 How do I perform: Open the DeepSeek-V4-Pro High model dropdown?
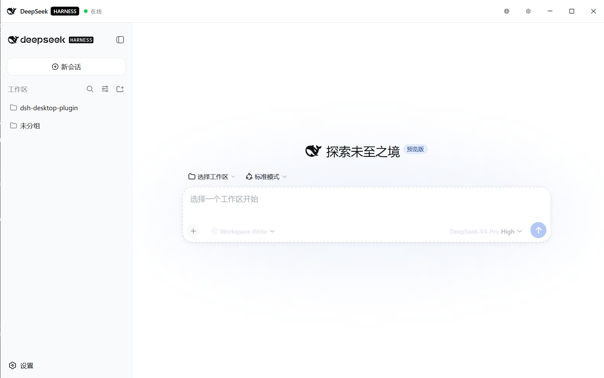486,232
